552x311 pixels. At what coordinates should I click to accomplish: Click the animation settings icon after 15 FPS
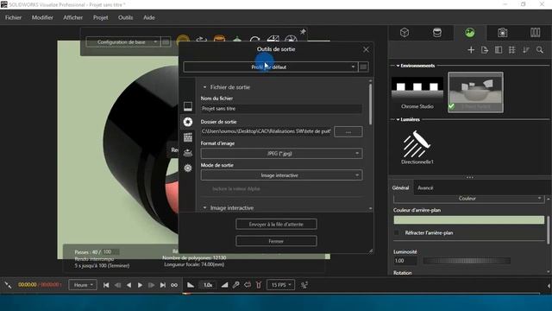click(304, 285)
